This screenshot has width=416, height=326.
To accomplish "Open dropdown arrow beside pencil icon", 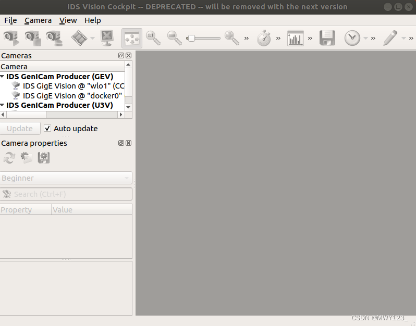I will tap(404, 38).
